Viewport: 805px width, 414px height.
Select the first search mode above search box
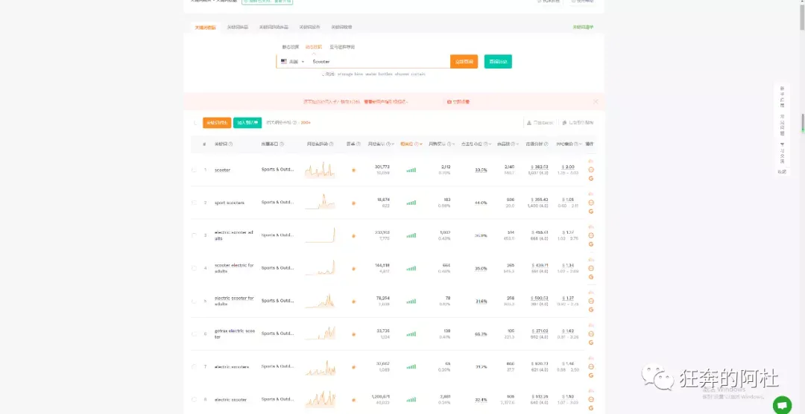tap(290, 47)
